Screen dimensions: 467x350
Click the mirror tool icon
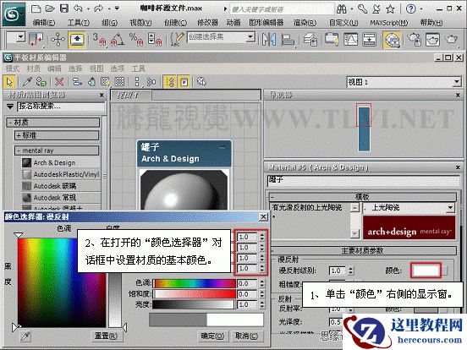[x=269, y=40]
